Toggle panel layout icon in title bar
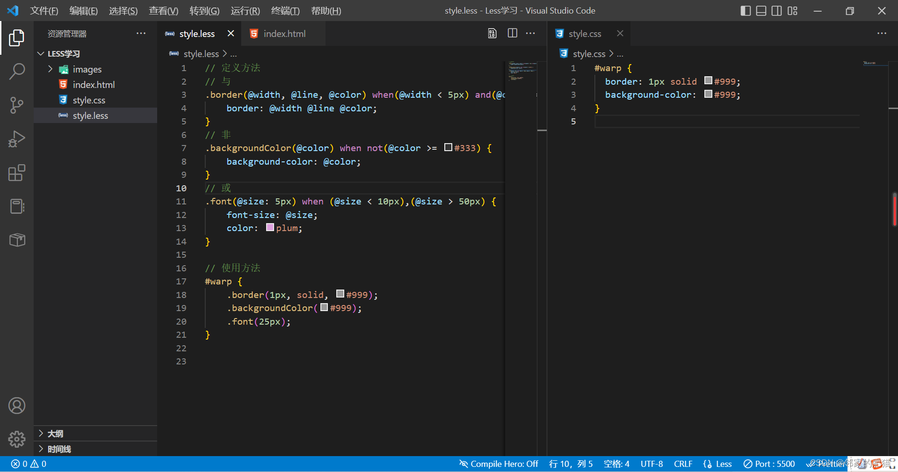 [761, 11]
